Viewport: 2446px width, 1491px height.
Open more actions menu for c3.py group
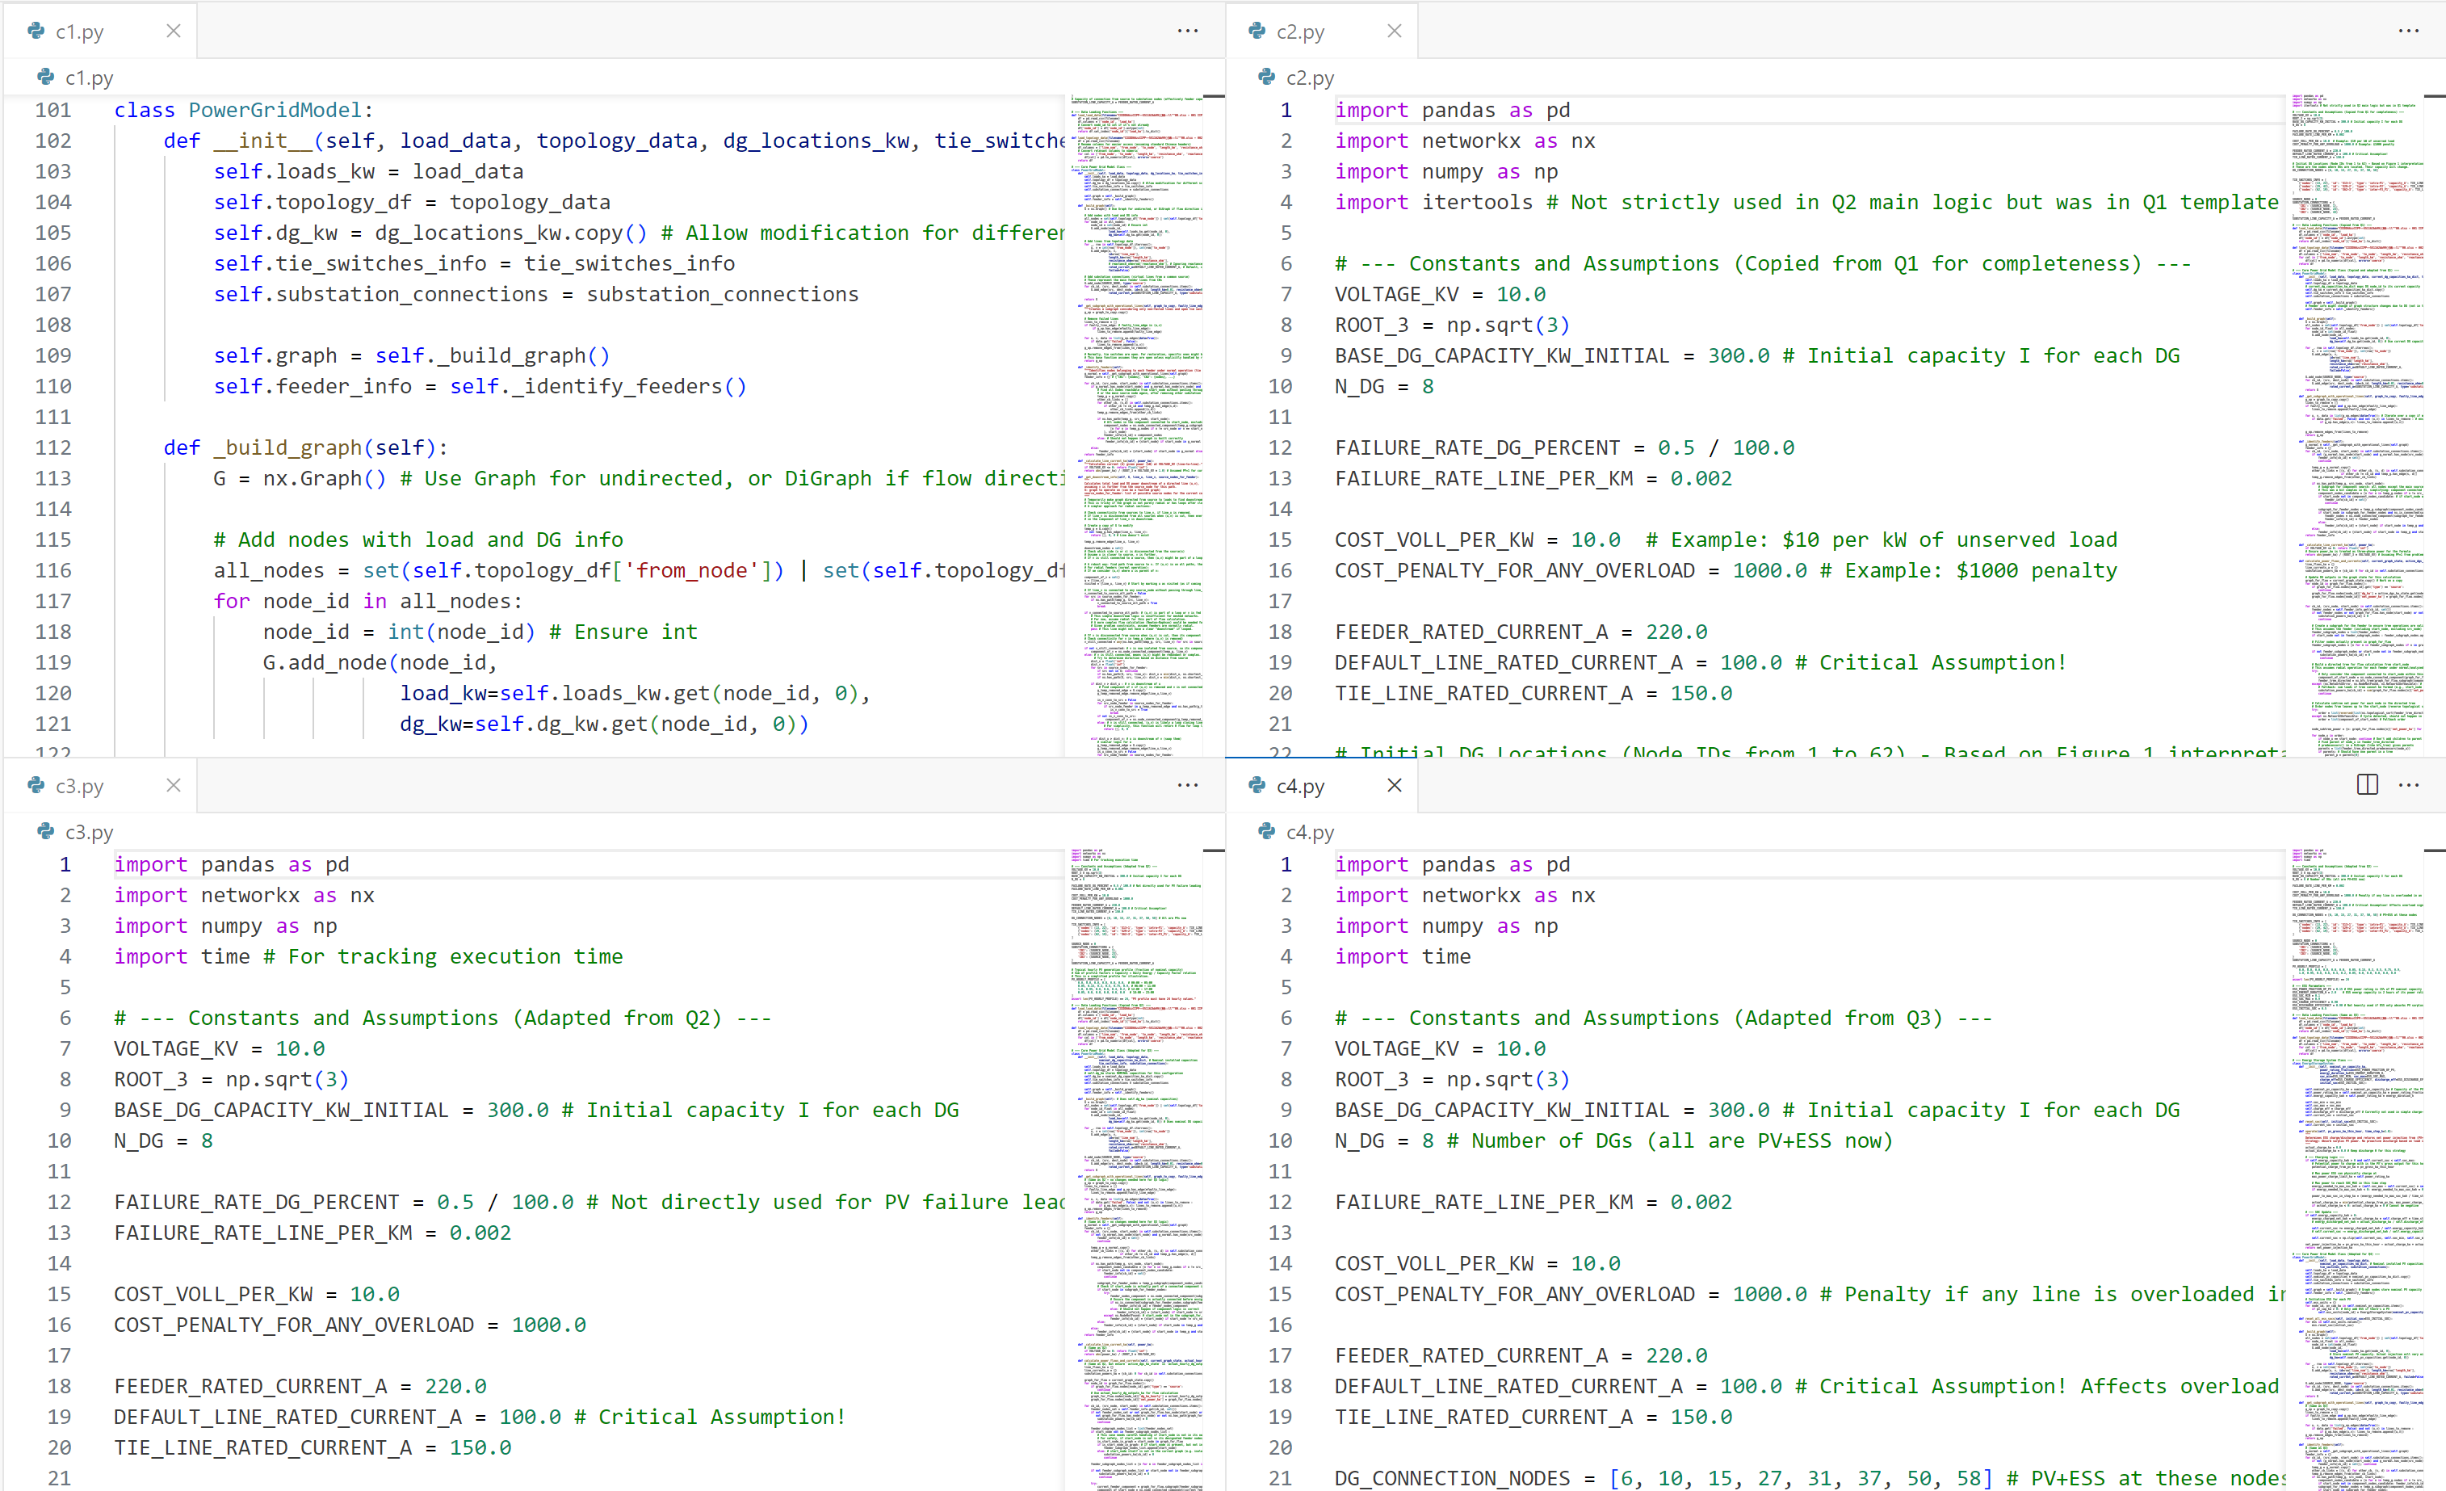click(1187, 785)
